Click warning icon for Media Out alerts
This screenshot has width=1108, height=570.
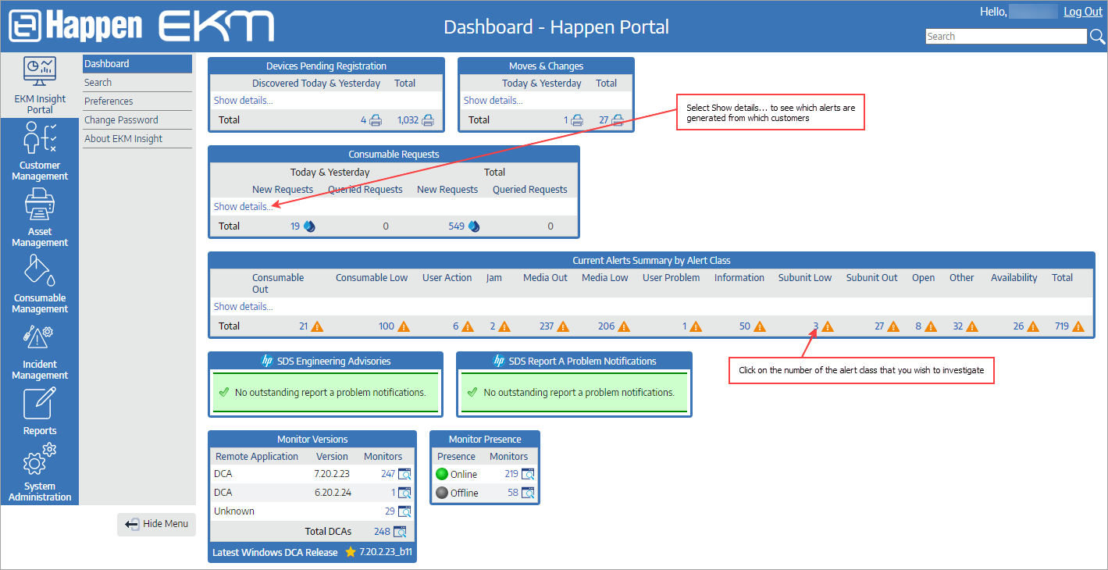tap(562, 326)
